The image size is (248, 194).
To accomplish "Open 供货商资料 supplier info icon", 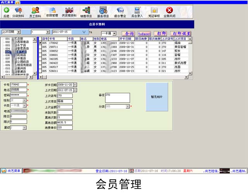I will point(69,12).
